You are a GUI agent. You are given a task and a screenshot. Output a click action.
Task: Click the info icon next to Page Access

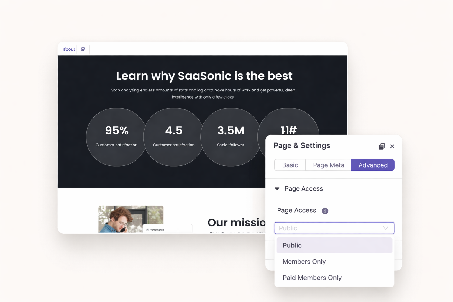pos(325,211)
